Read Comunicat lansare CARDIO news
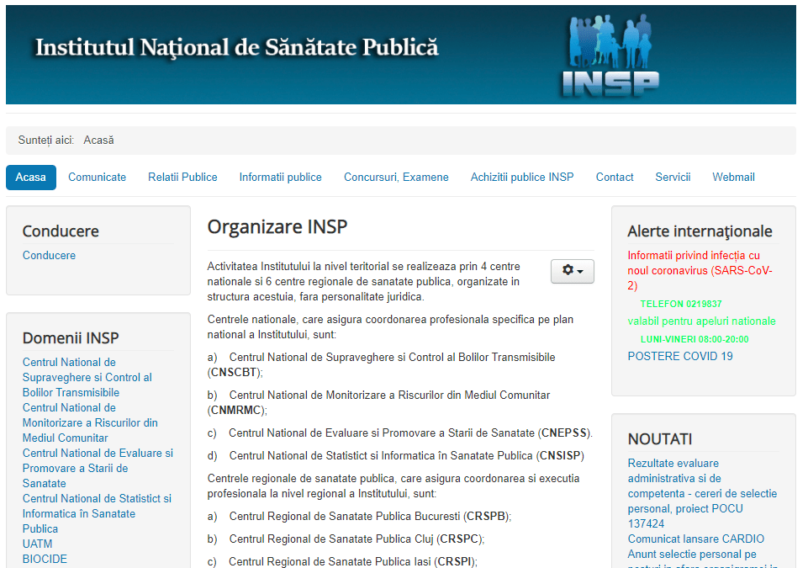This screenshot has height=568, width=808. point(695,539)
